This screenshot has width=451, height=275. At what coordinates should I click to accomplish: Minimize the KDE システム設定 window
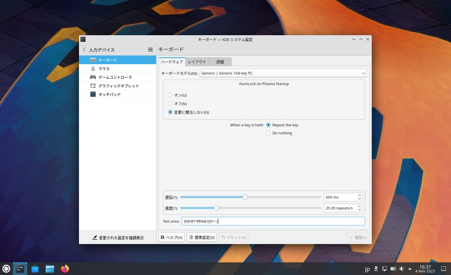tap(354, 39)
